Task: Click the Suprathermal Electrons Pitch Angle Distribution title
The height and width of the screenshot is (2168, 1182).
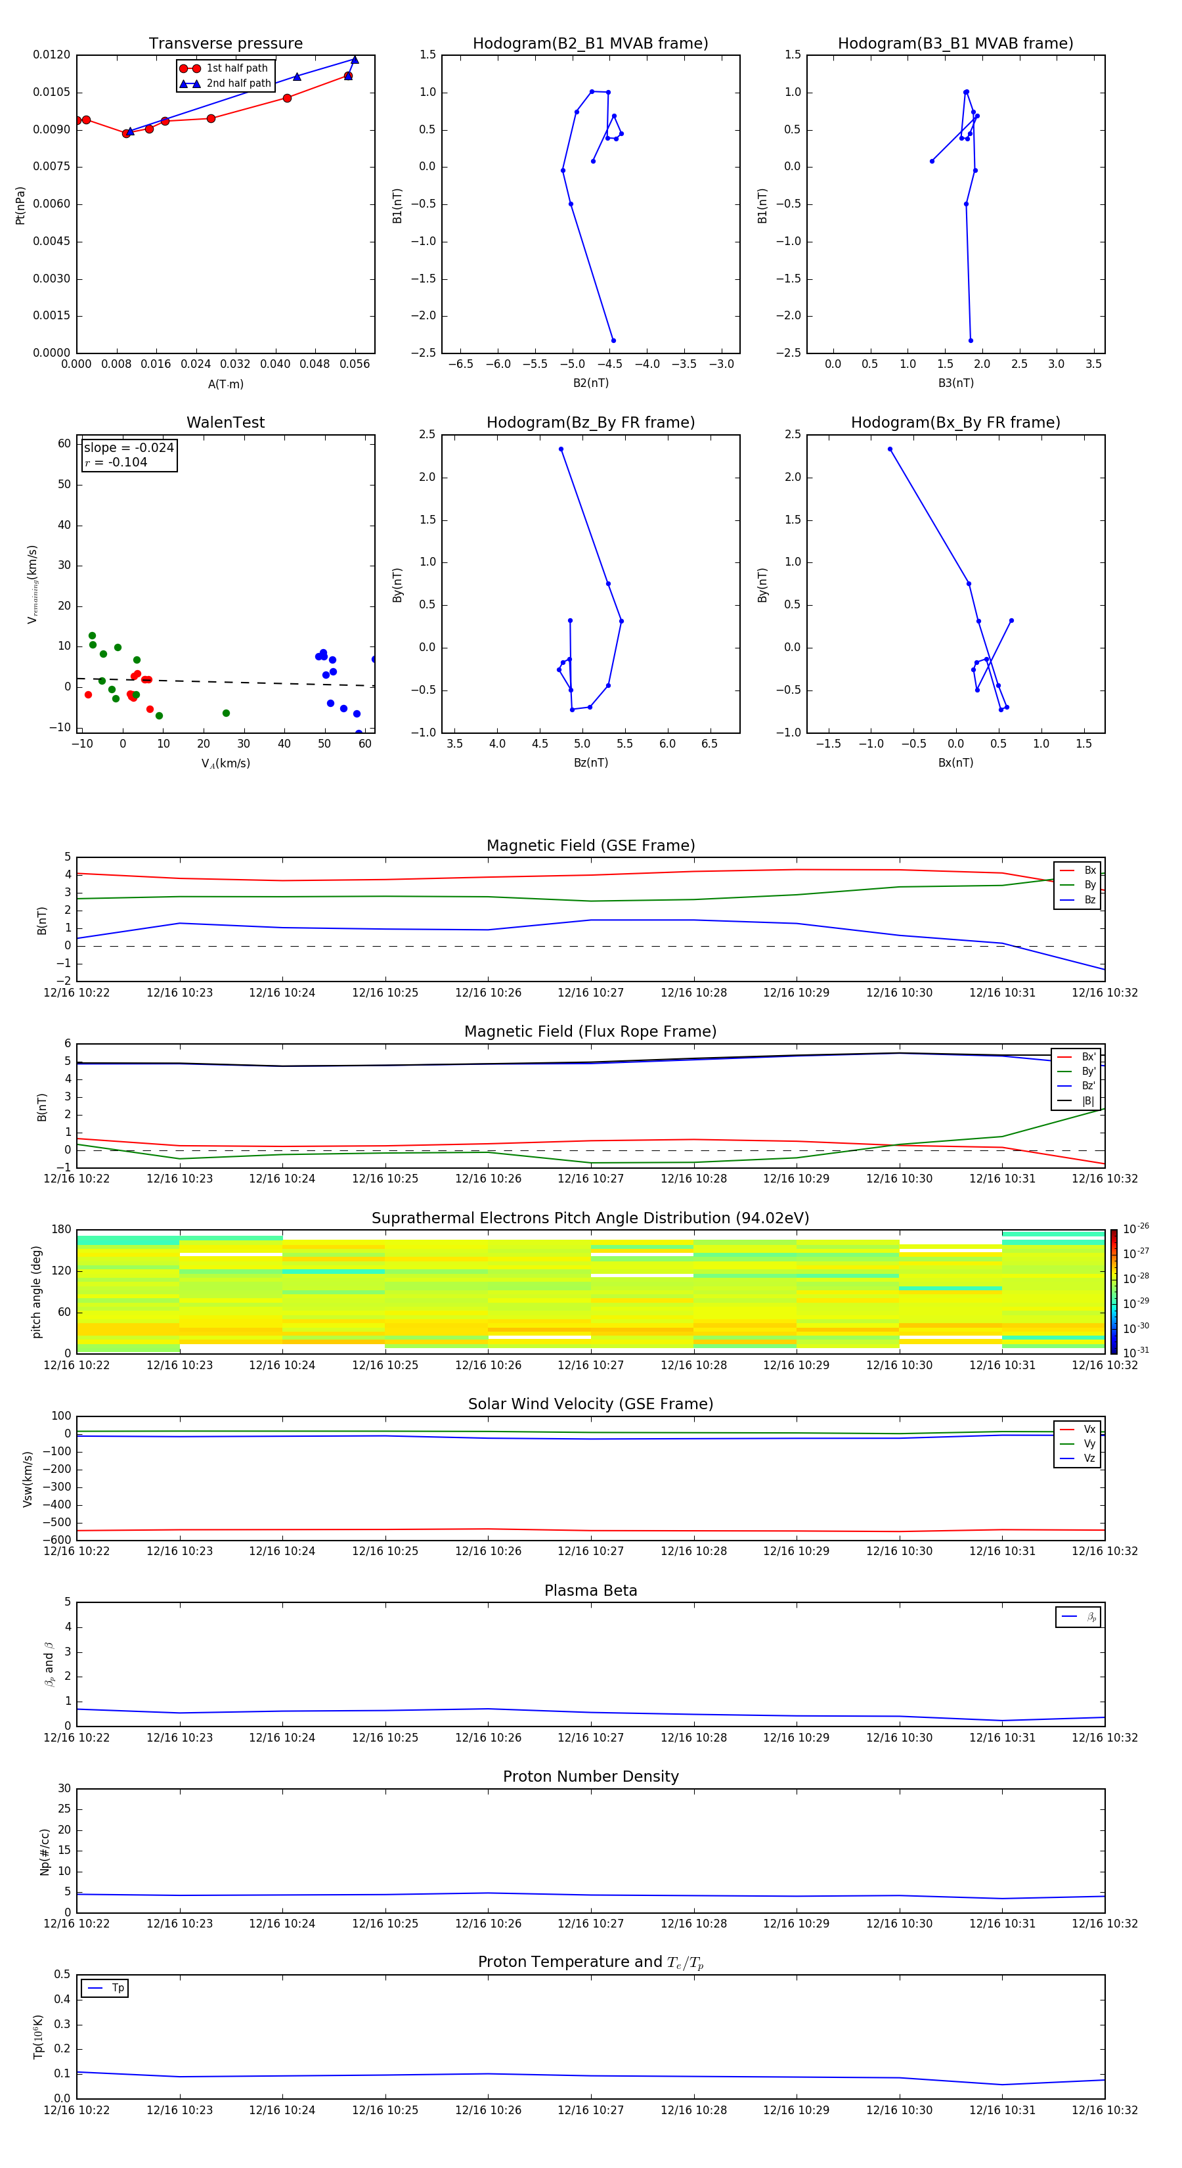Action: click(x=590, y=1219)
